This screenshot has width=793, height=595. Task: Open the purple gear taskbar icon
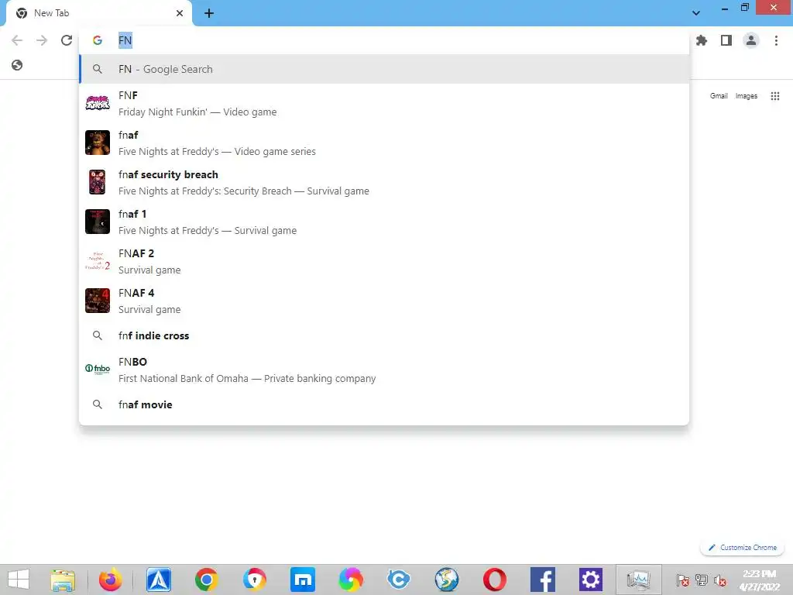coord(591,580)
